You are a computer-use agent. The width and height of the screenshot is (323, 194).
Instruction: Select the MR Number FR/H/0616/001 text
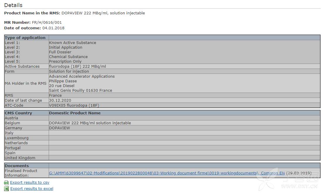(x=47, y=23)
